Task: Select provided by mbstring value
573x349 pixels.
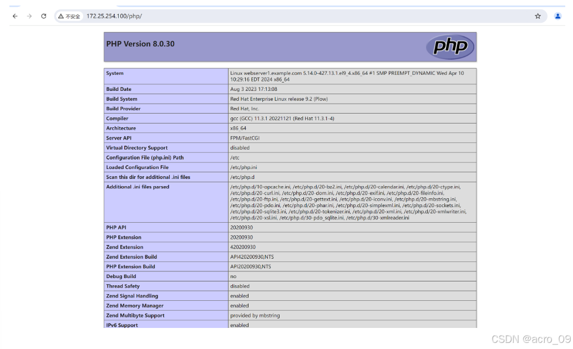Action: click(x=255, y=316)
